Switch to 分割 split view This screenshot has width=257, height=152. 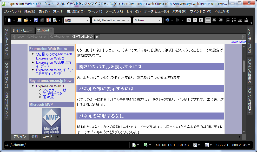(x=35, y=137)
